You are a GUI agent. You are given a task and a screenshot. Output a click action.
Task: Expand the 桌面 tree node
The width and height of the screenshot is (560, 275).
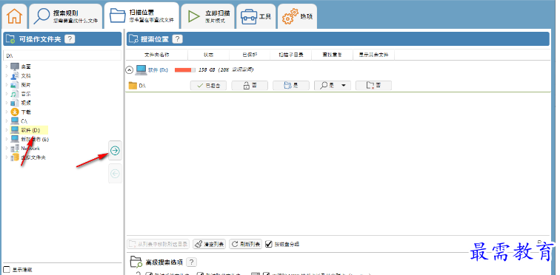[7, 67]
